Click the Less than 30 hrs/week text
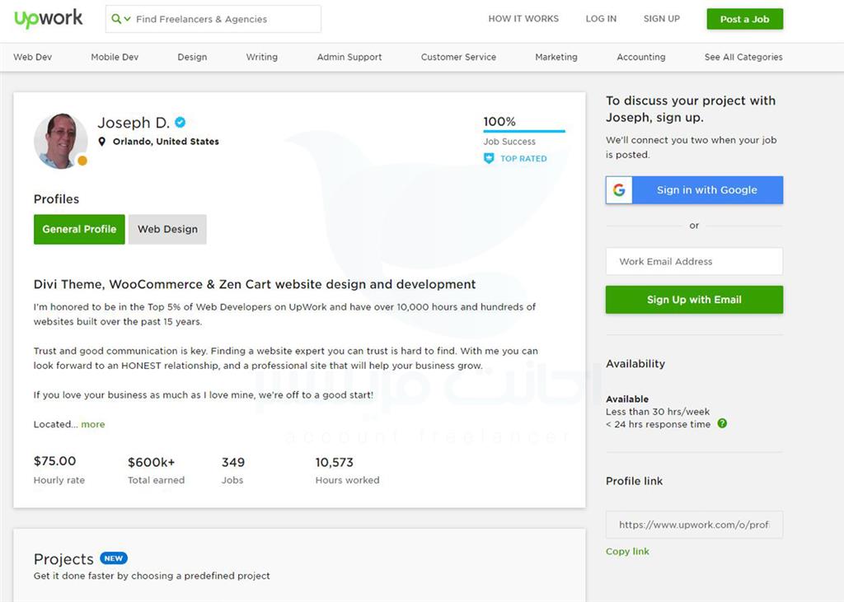The height and width of the screenshot is (602, 844). 658,412
